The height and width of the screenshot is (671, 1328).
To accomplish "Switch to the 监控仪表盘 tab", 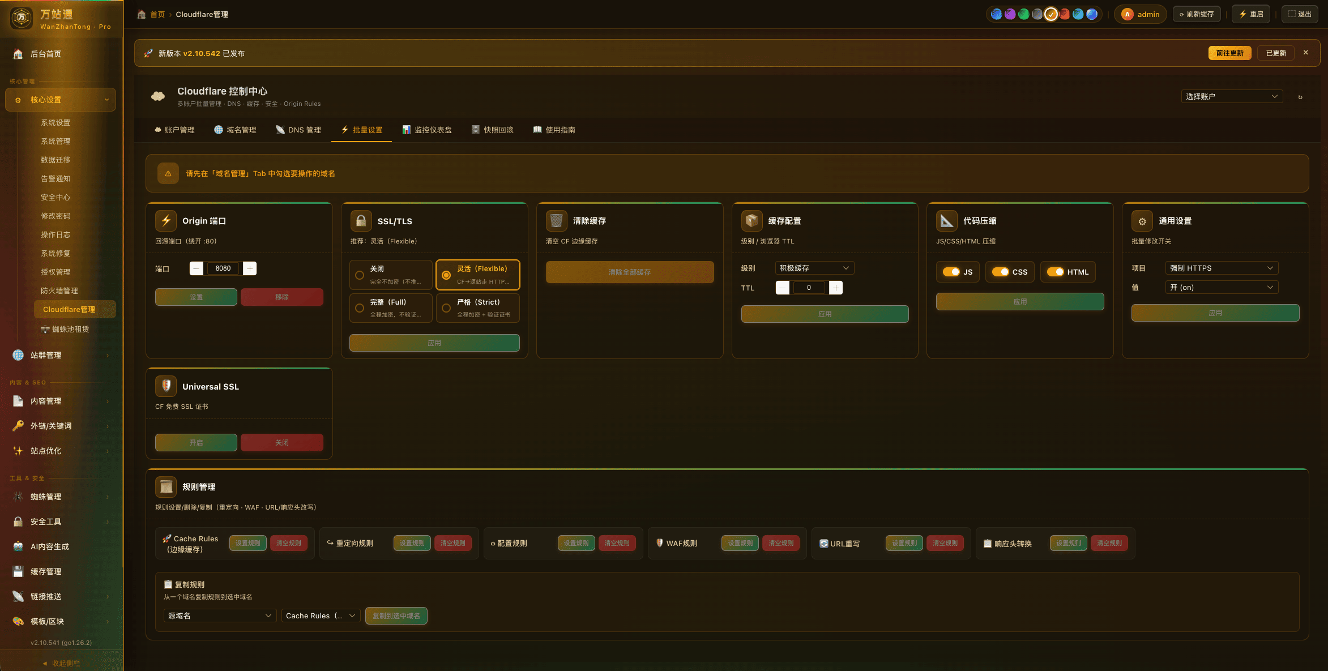I will coord(427,130).
